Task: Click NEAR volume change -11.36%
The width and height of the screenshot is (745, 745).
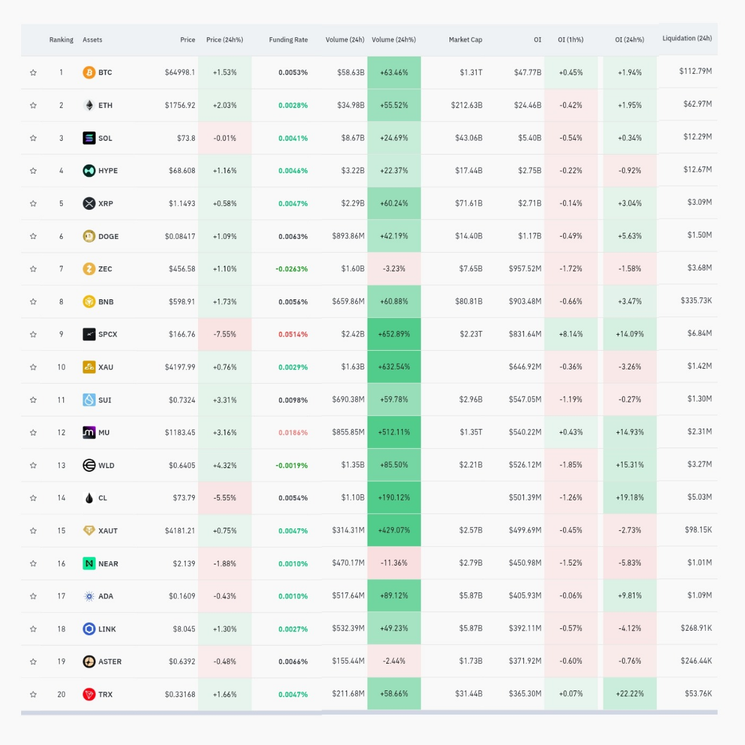Action: coord(394,563)
